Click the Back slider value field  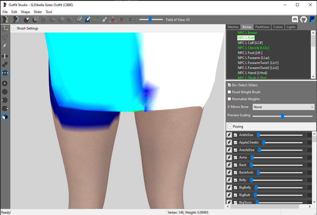309,165
